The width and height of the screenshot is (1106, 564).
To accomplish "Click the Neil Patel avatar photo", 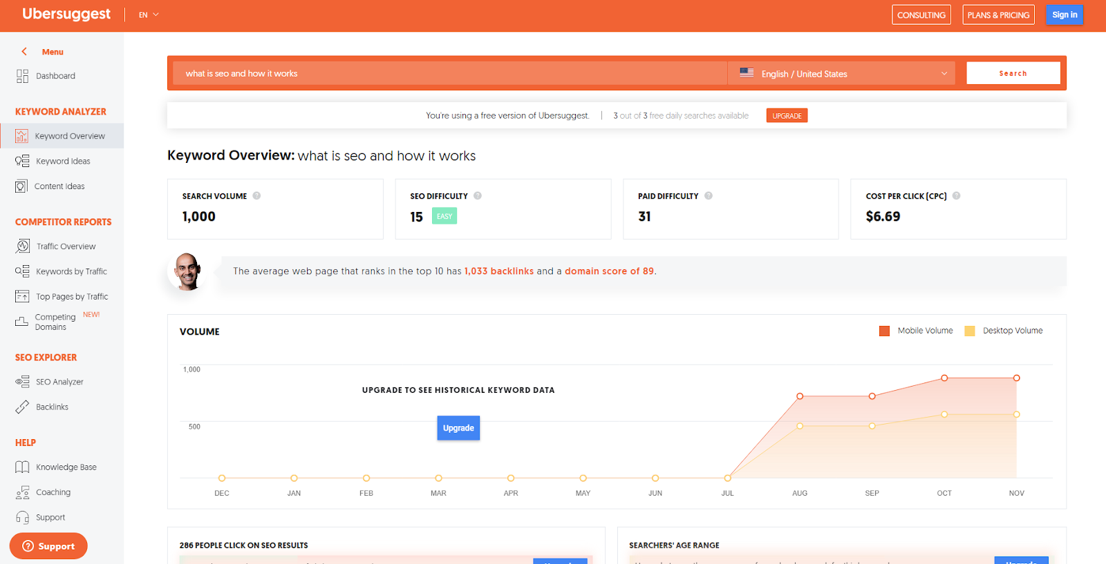I will (187, 271).
